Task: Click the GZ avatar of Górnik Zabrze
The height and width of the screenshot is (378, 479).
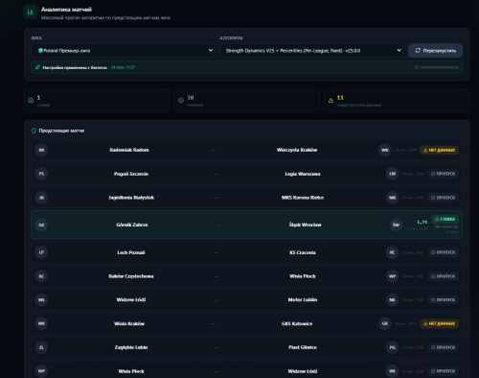Action: 41,224
